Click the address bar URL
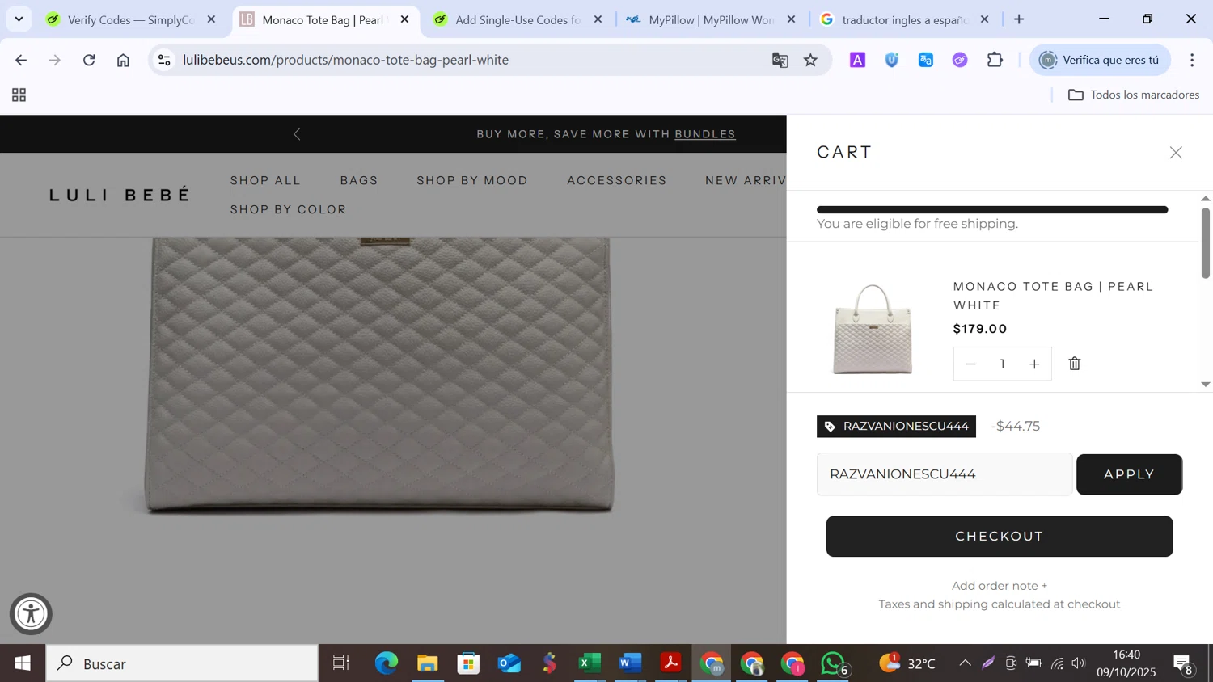Screen dimensions: 1213x682 click(345, 60)
